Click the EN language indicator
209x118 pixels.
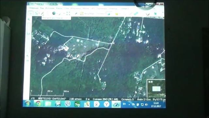point(124,104)
